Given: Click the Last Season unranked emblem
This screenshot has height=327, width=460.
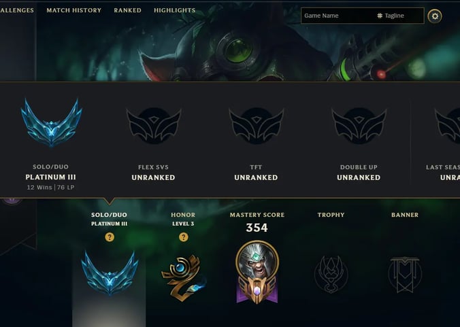Looking at the screenshot, I should (x=448, y=126).
